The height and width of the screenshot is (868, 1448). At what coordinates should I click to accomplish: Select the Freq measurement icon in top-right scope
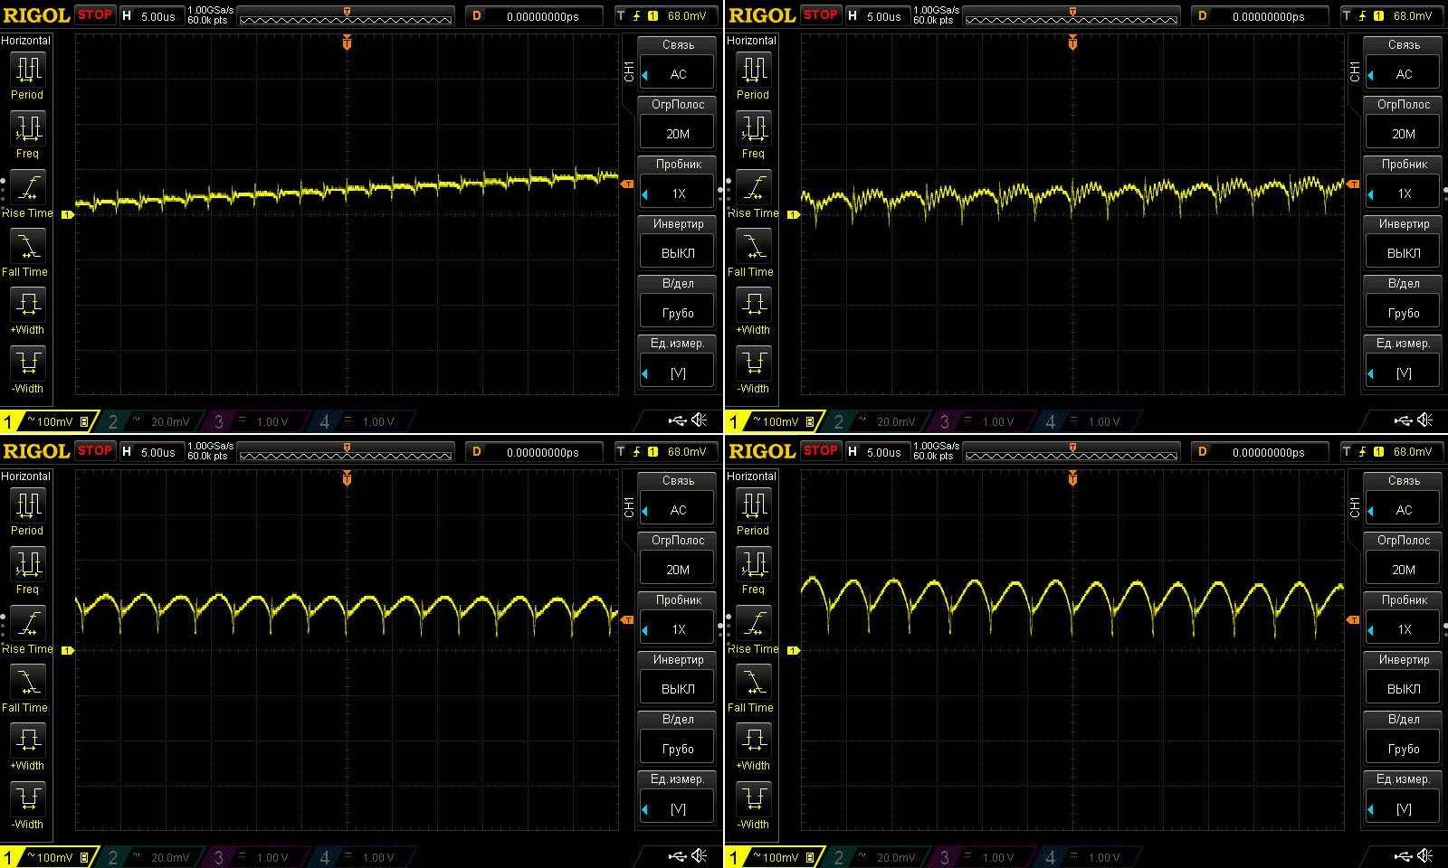[x=754, y=129]
